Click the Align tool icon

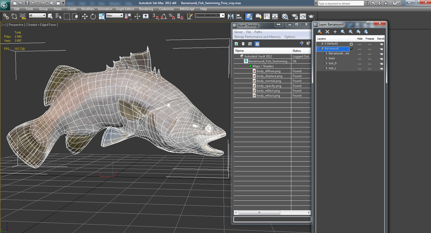pos(239,17)
